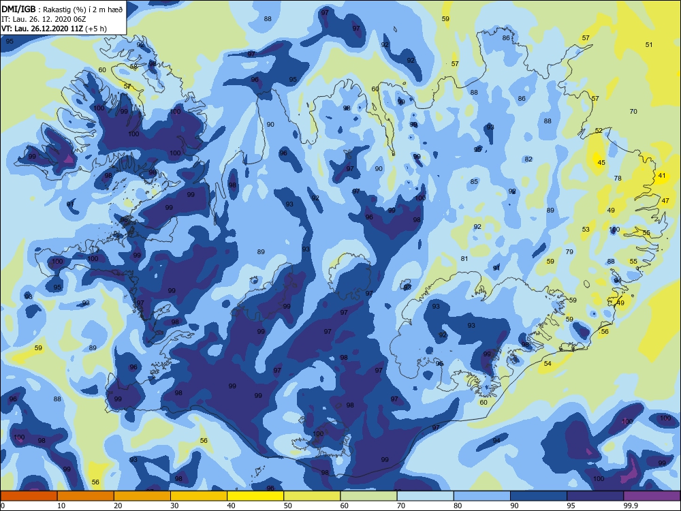Viewport: 681px width, 511px height.
Task: Click the valid time line "VT: Lau. 26.12.2020 11Z (+5 h)"
Action: 54,29
